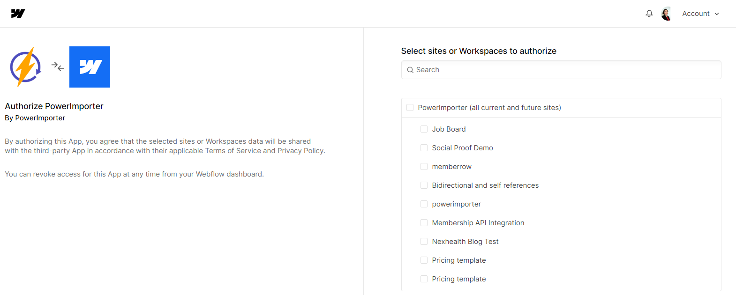Enable the powerimporter site checkbox
This screenshot has width=736, height=295.
click(424, 204)
